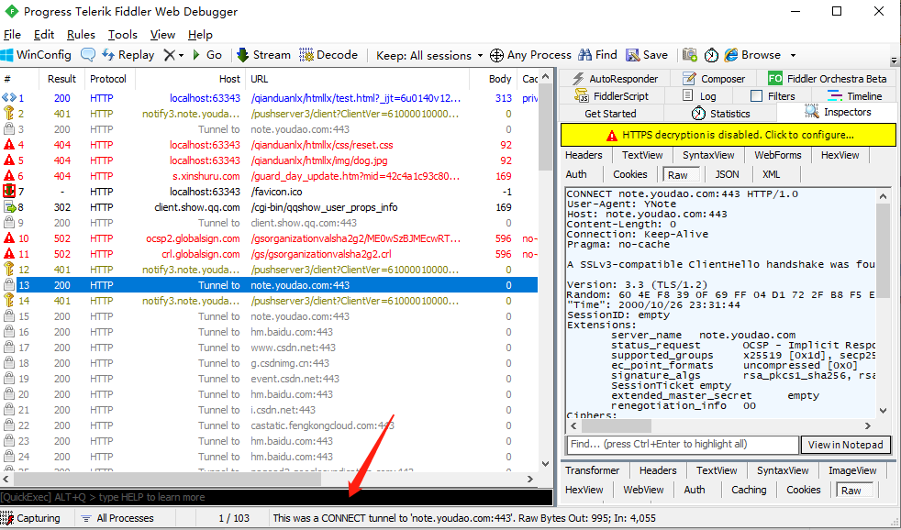The height and width of the screenshot is (530, 901).
Task: Click the Decode toolbar icon
Action: 306,55
